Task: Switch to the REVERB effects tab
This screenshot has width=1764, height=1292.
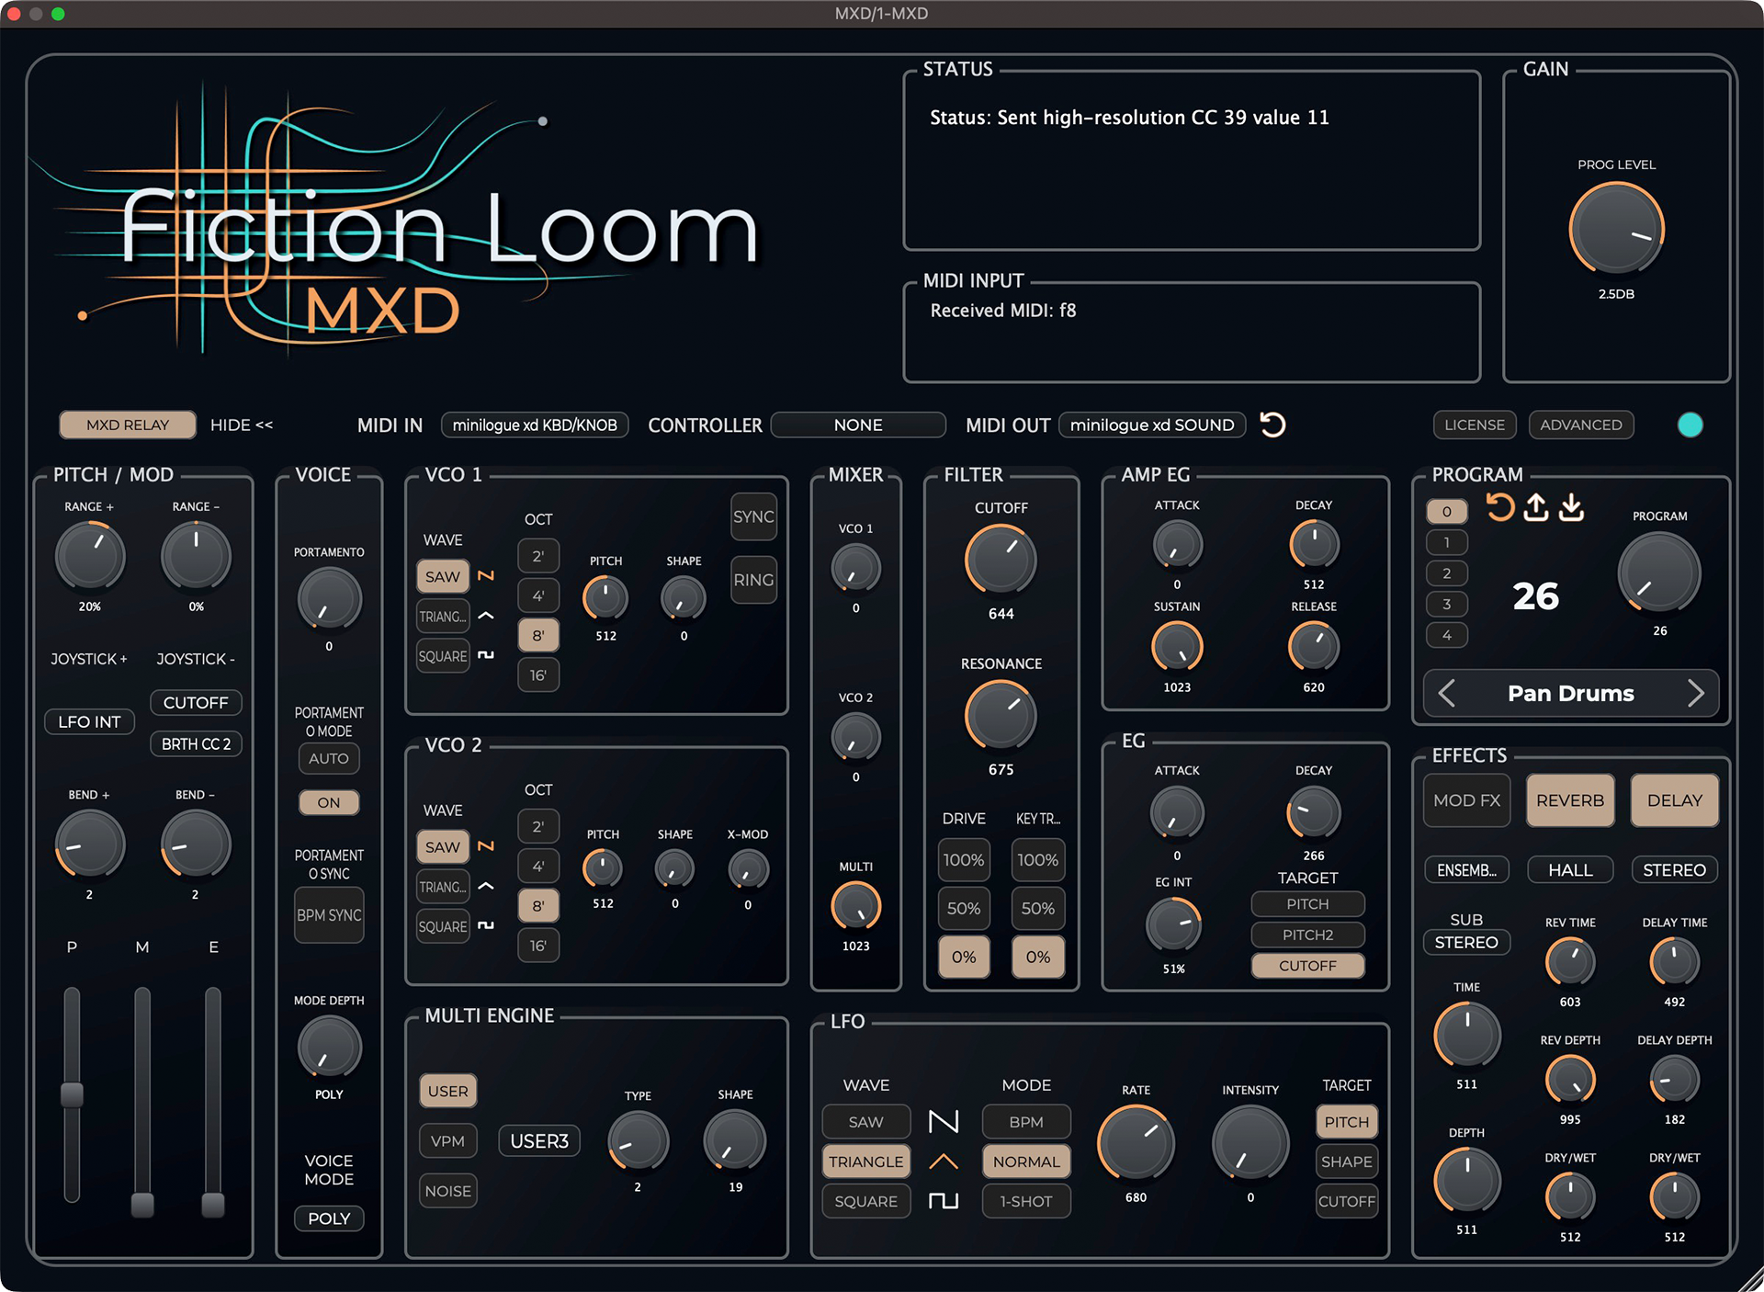Action: [1569, 800]
